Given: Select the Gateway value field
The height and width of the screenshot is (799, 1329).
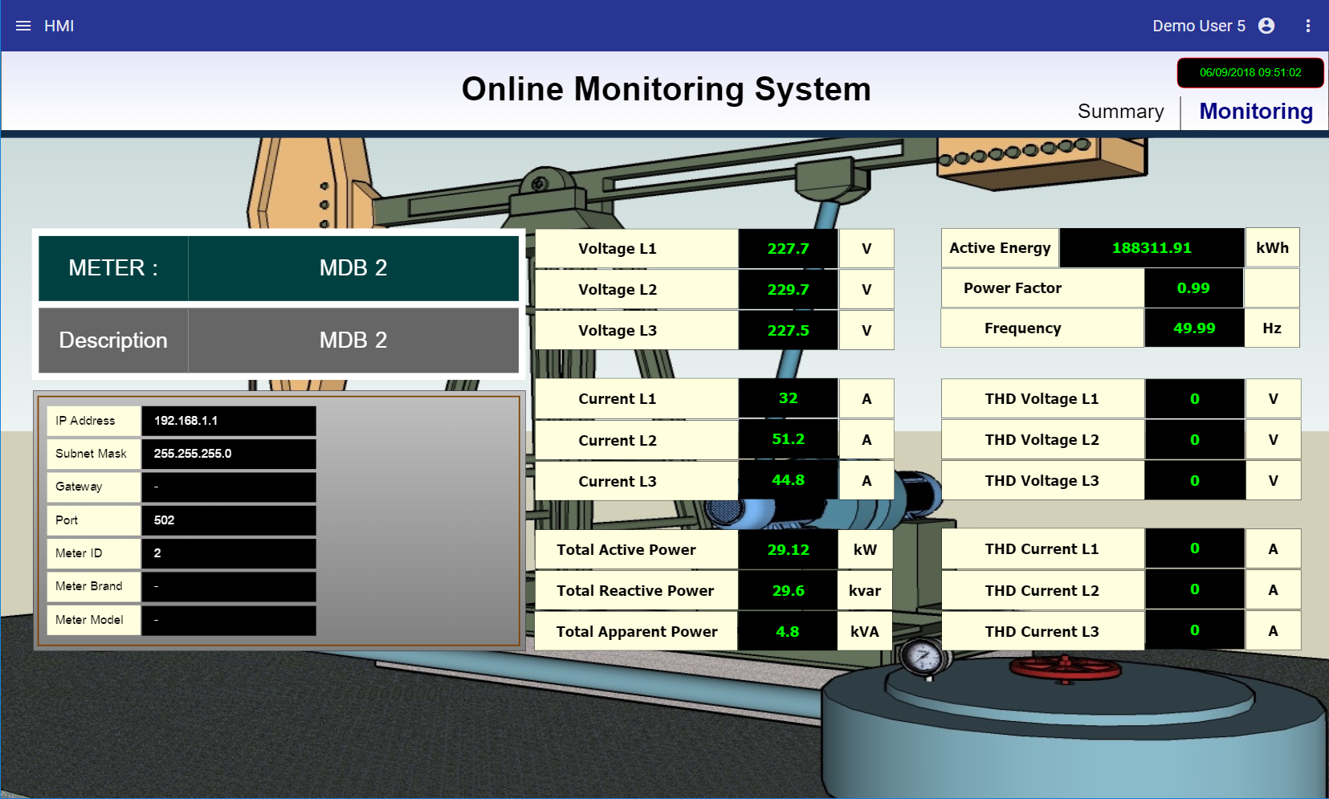Looking at the screenshot, I should (228, 487).
